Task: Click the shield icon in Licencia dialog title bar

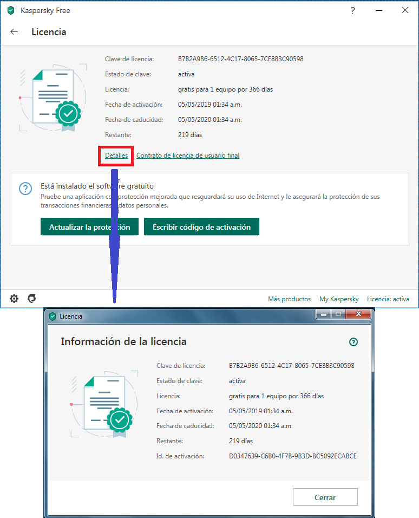Action: 53,316
